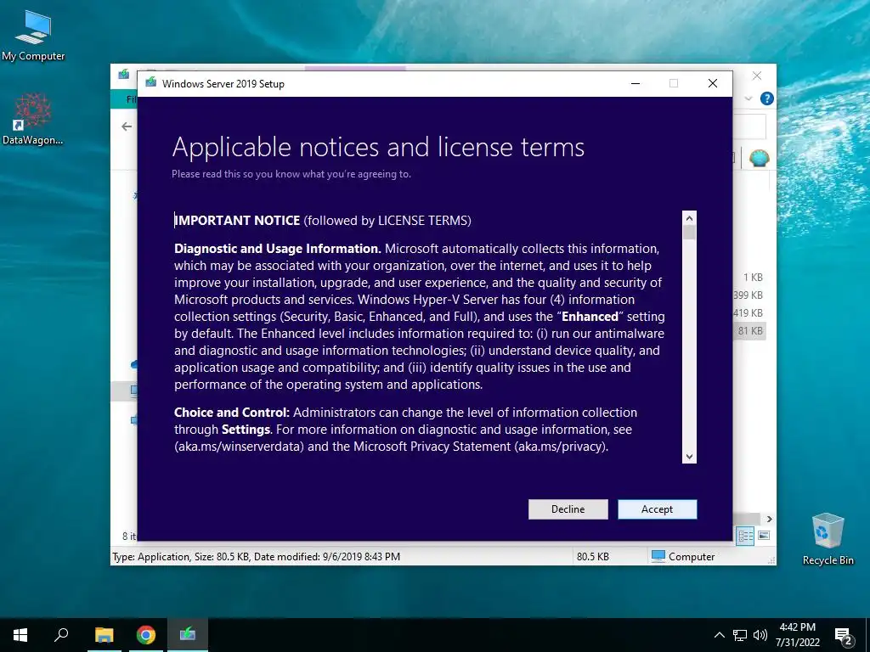Close the File Explorer window behind
870x652 pixels.
pos(757,76)
